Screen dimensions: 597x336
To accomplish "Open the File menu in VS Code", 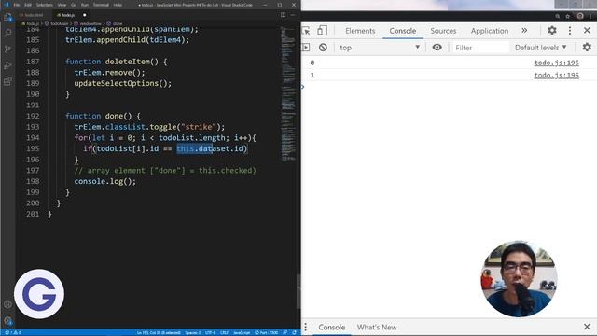I will point(17,5).
